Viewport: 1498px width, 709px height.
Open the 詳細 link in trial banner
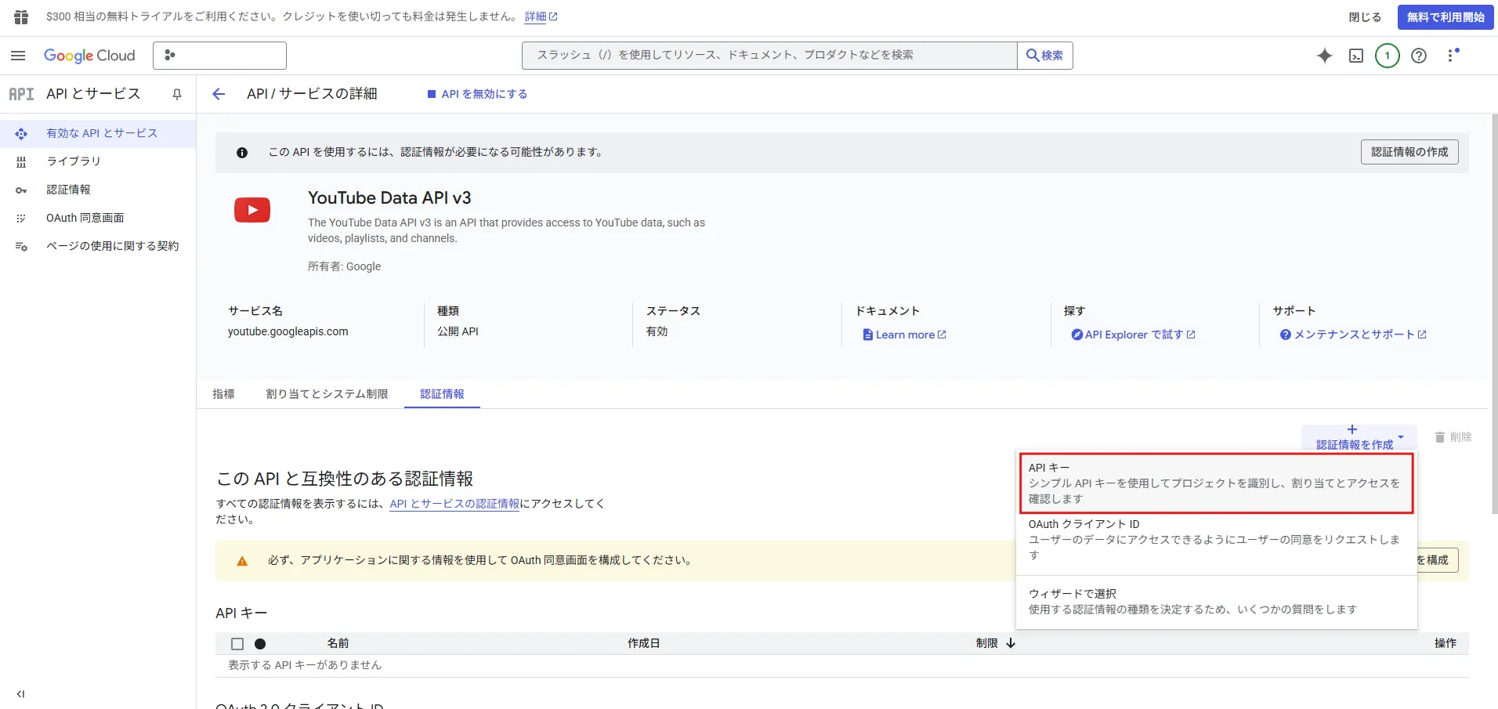pyautogui.click(x=541, y=16)
